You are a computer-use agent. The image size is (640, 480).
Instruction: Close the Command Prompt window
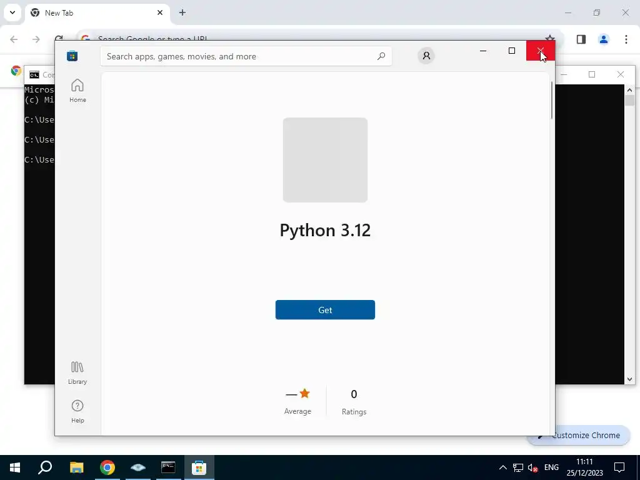[x=621, y=74]
